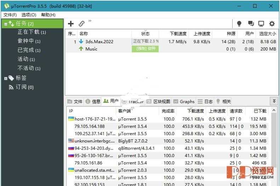The image size is (280, 186).
Task: Open the lightbulb tips icon
Action: pos(239,24)
